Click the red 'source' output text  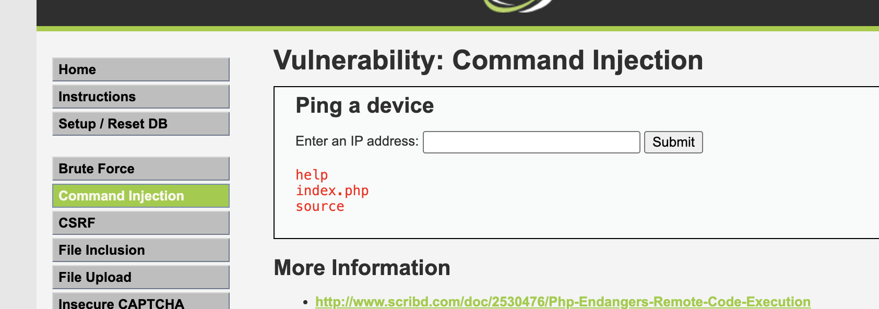point(319,206)
